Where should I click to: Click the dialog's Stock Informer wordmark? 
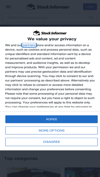[54, 33]
